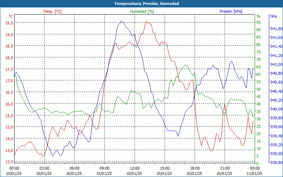
Task: Click the 12:00 time axis label
Action: [x=134, y=168]
